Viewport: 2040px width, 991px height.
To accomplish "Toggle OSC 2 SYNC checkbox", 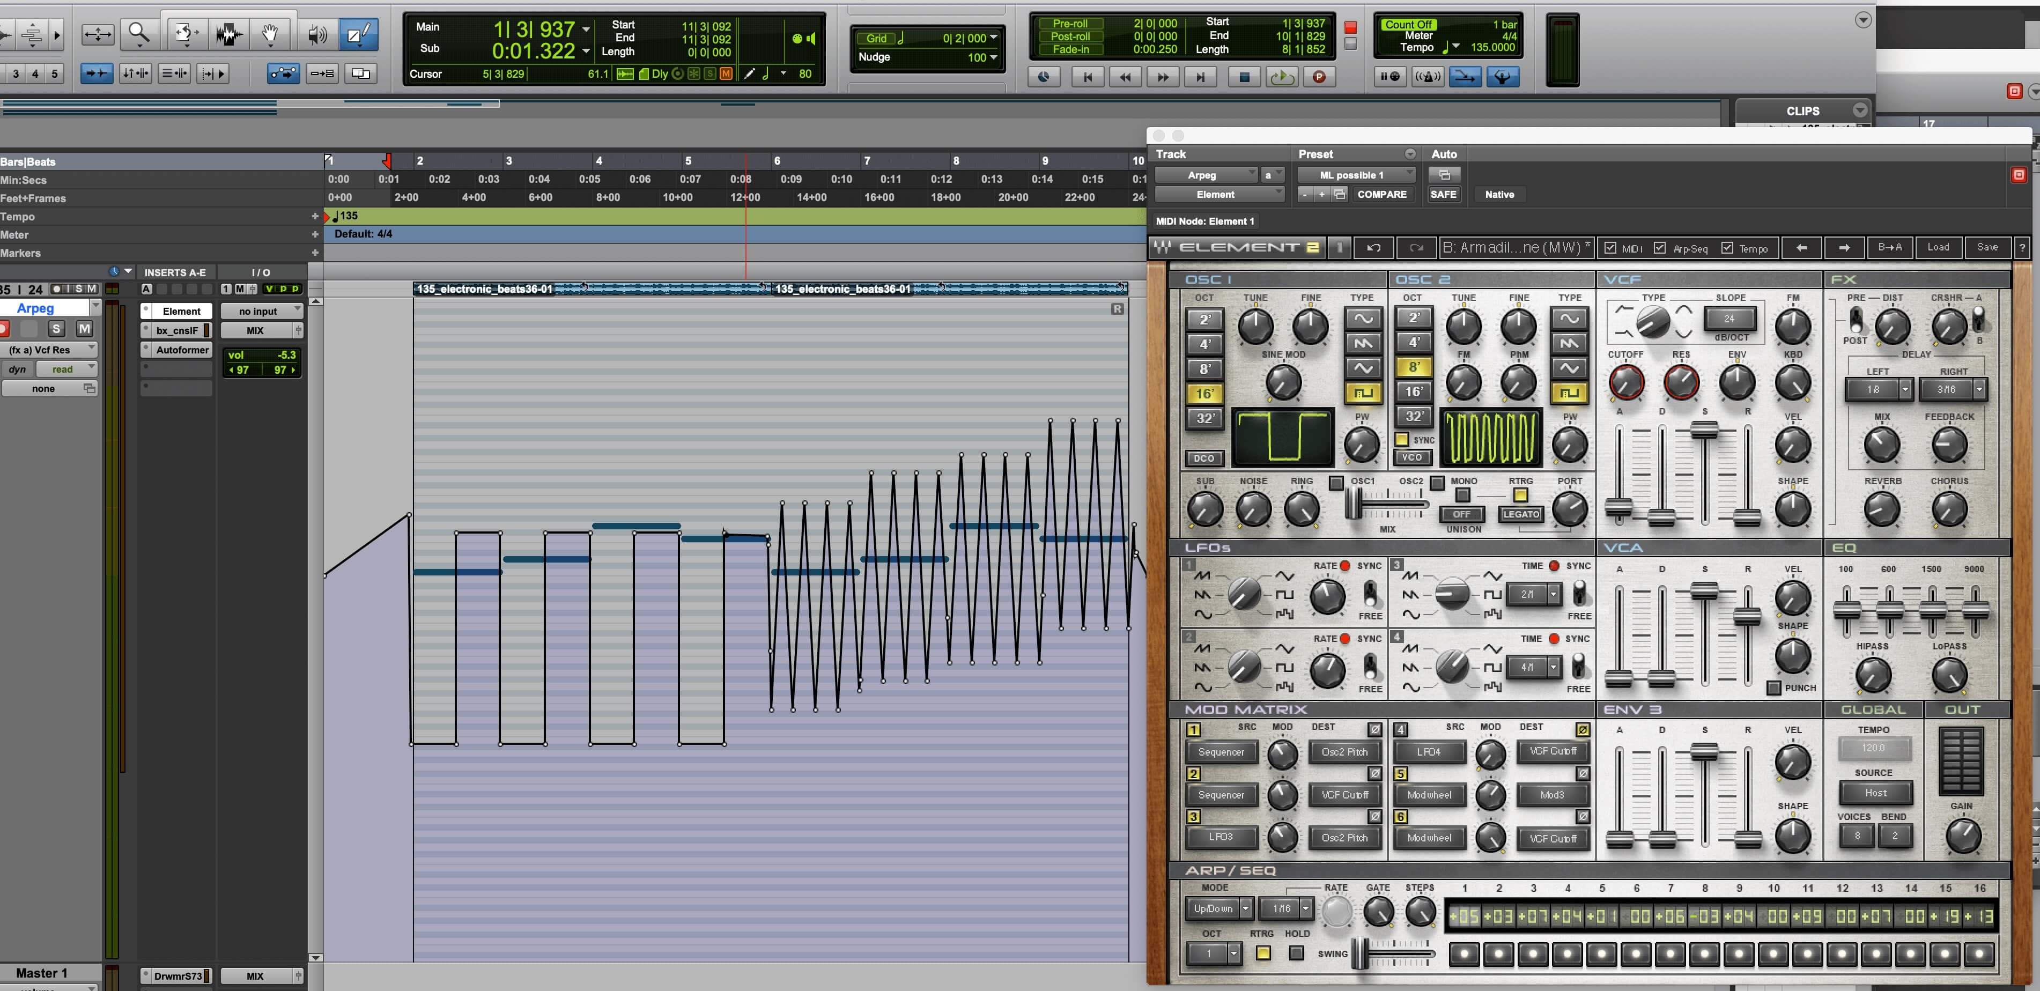I will (1402, 440).
